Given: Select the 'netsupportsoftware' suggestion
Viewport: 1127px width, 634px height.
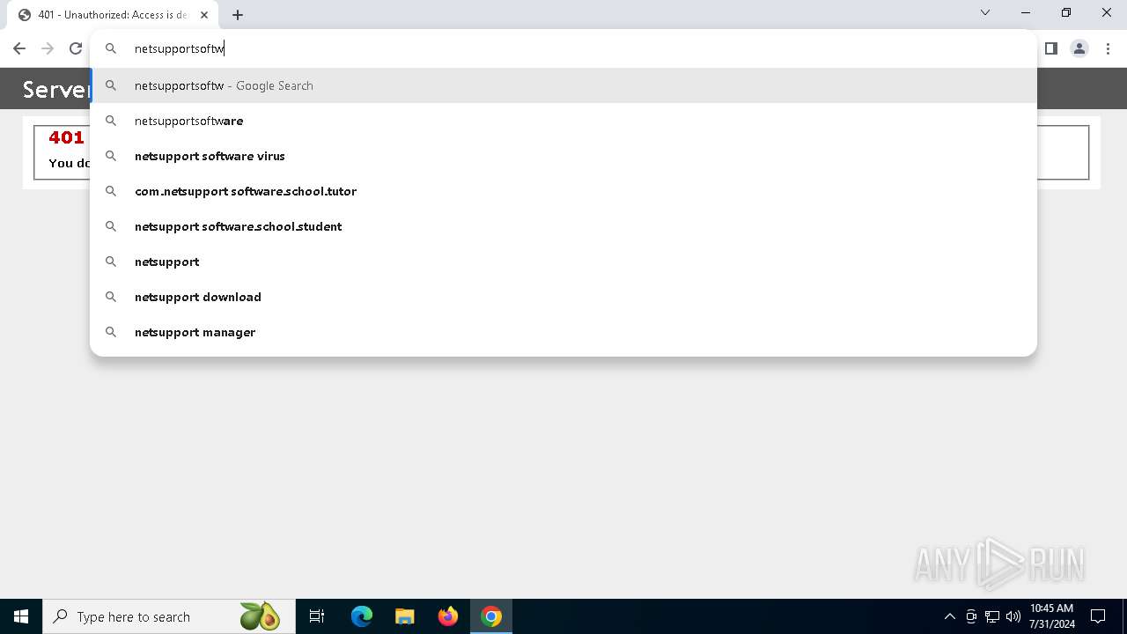Looking at the screenshot, I should 563,121.
